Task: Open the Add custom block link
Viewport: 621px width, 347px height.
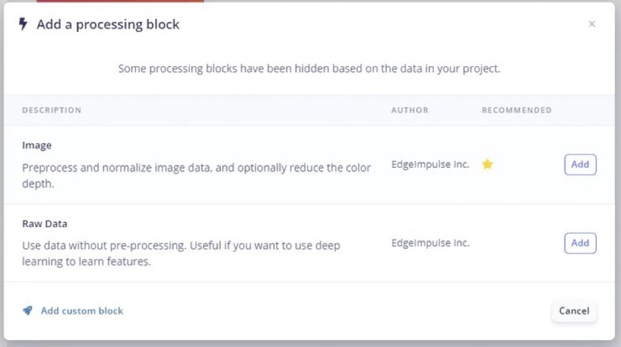Action: click(82, 311)
